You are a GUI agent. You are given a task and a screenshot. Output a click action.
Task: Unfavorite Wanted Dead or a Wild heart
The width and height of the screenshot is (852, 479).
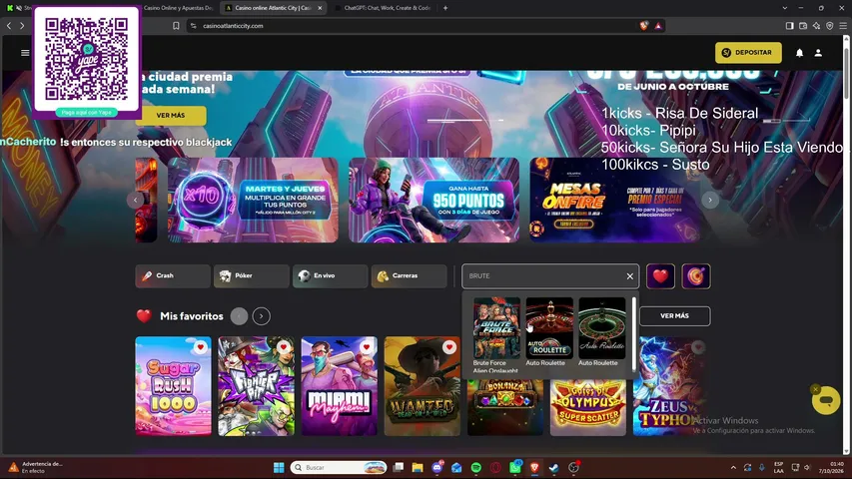pos(449,347)
